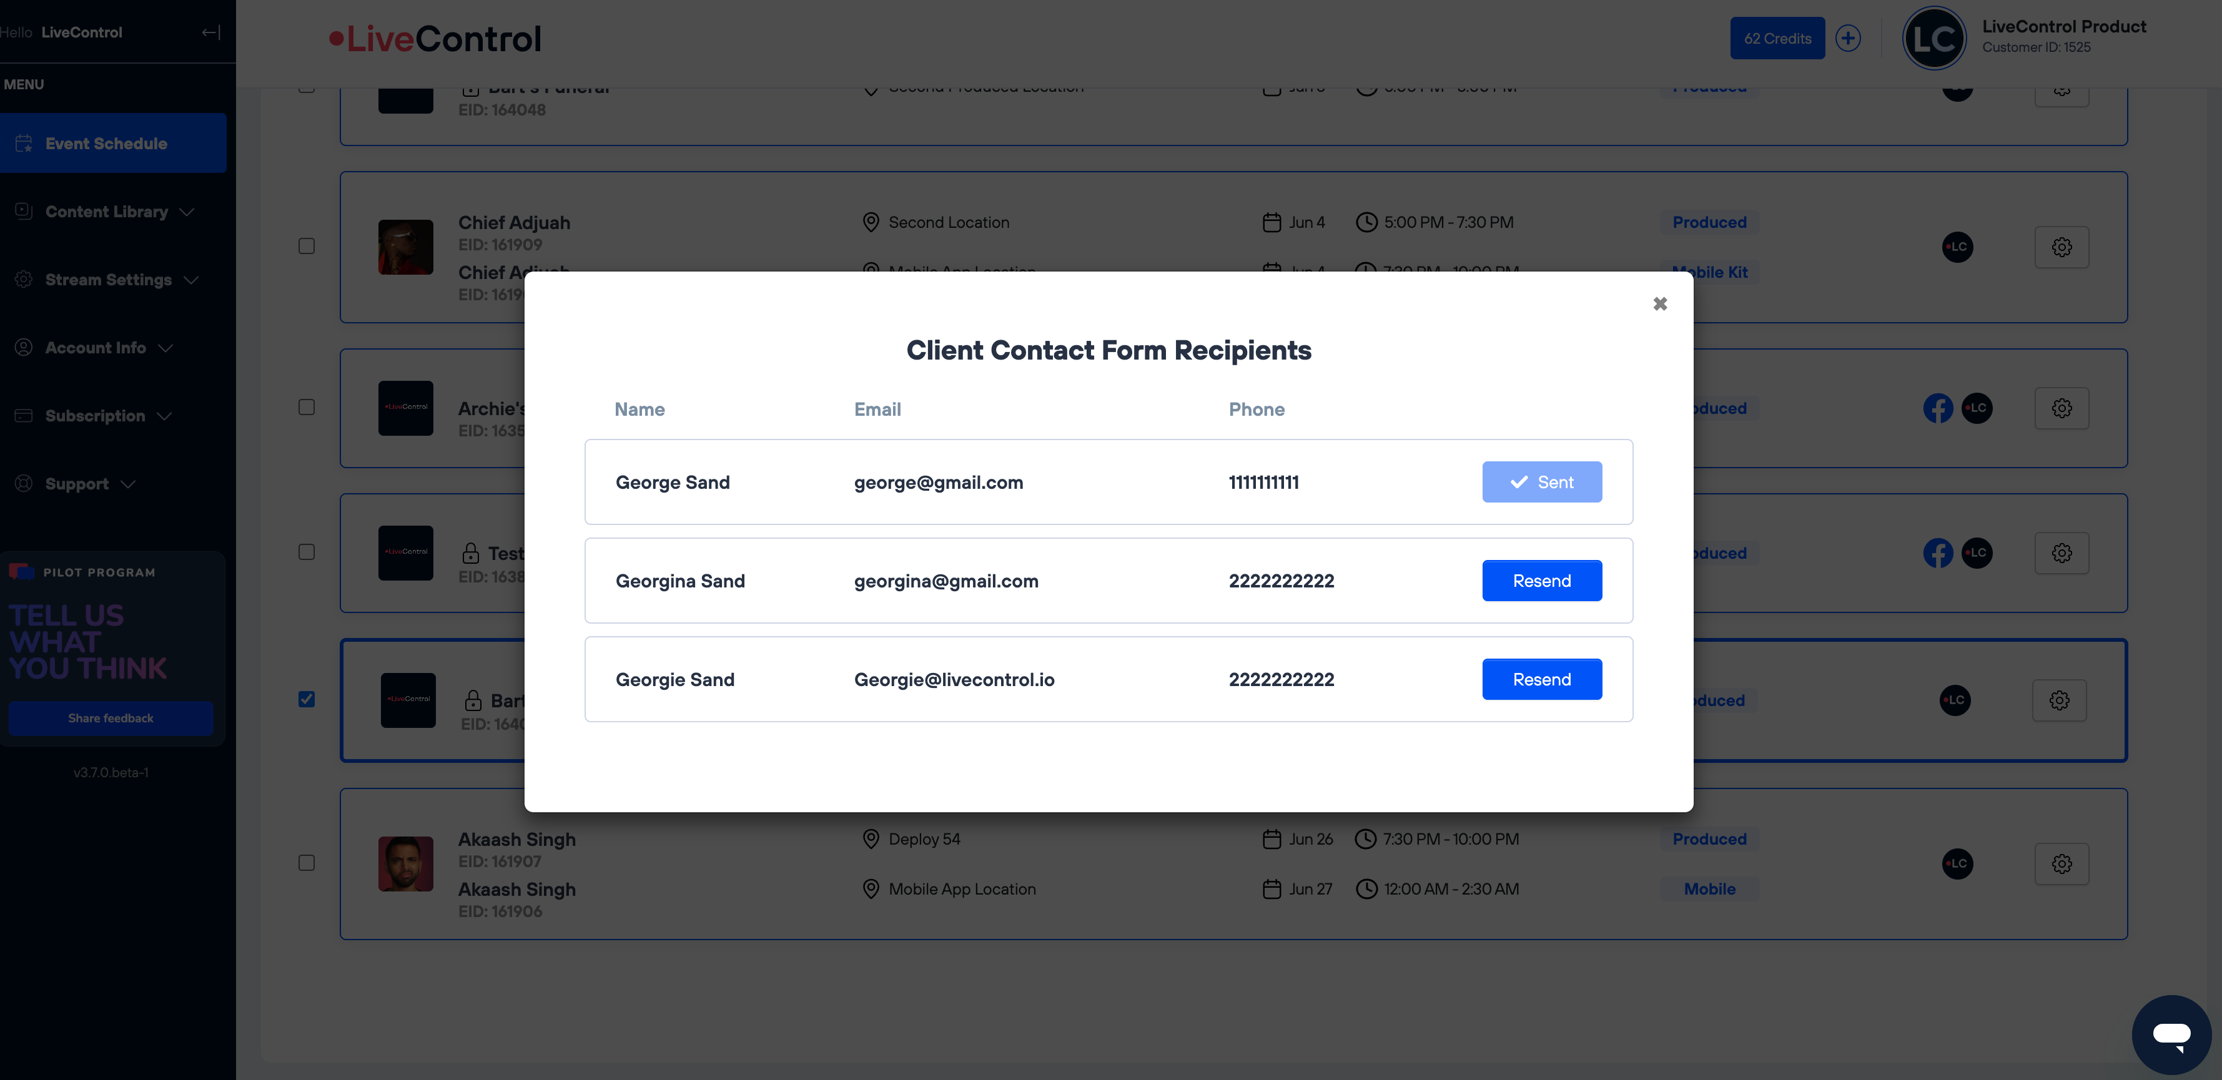This screenshot has height=1080, width=2222.
Task: Check the Chief Adjuah event checkbox
Action: click(x=306, y=247)
